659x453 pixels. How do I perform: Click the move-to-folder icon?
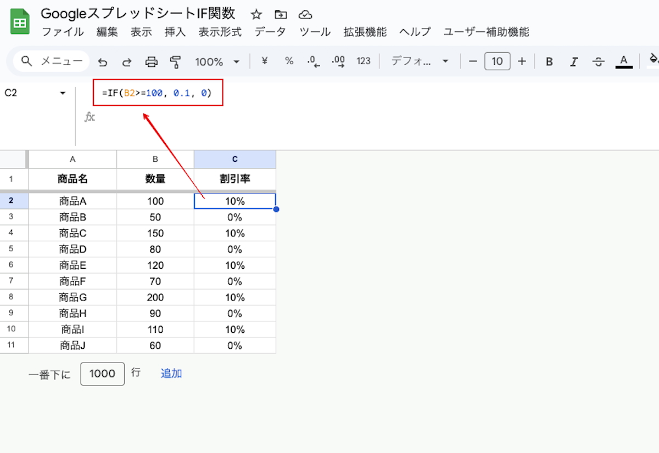click(281, 14)
